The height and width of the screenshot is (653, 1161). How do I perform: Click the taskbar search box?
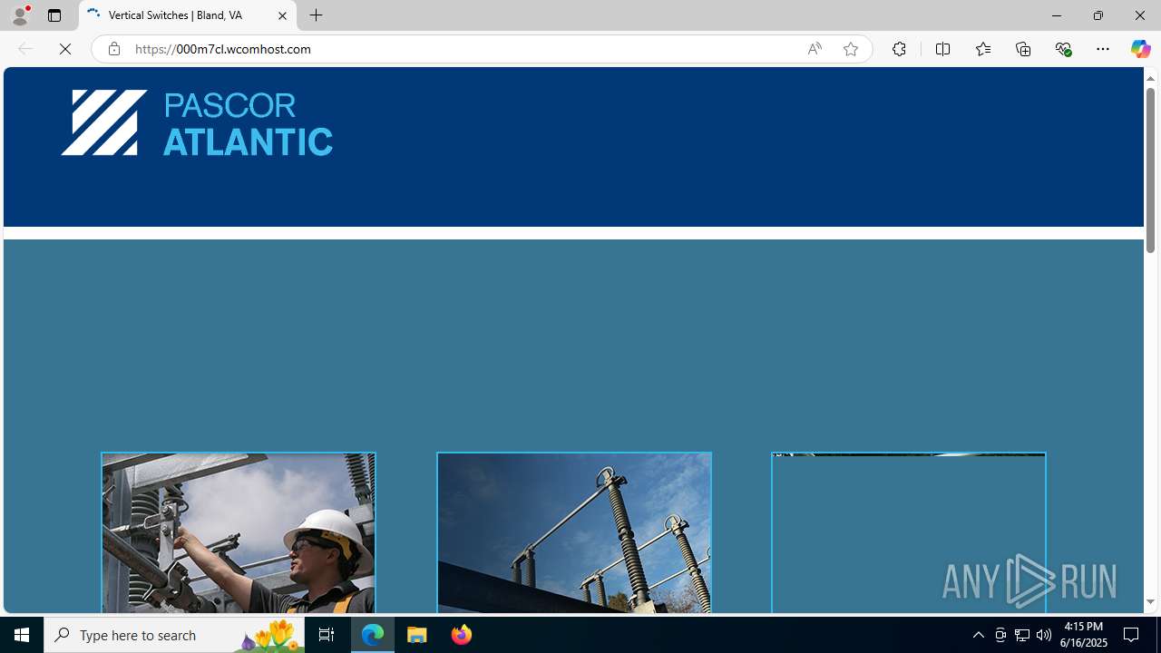(x=173, y=635)
